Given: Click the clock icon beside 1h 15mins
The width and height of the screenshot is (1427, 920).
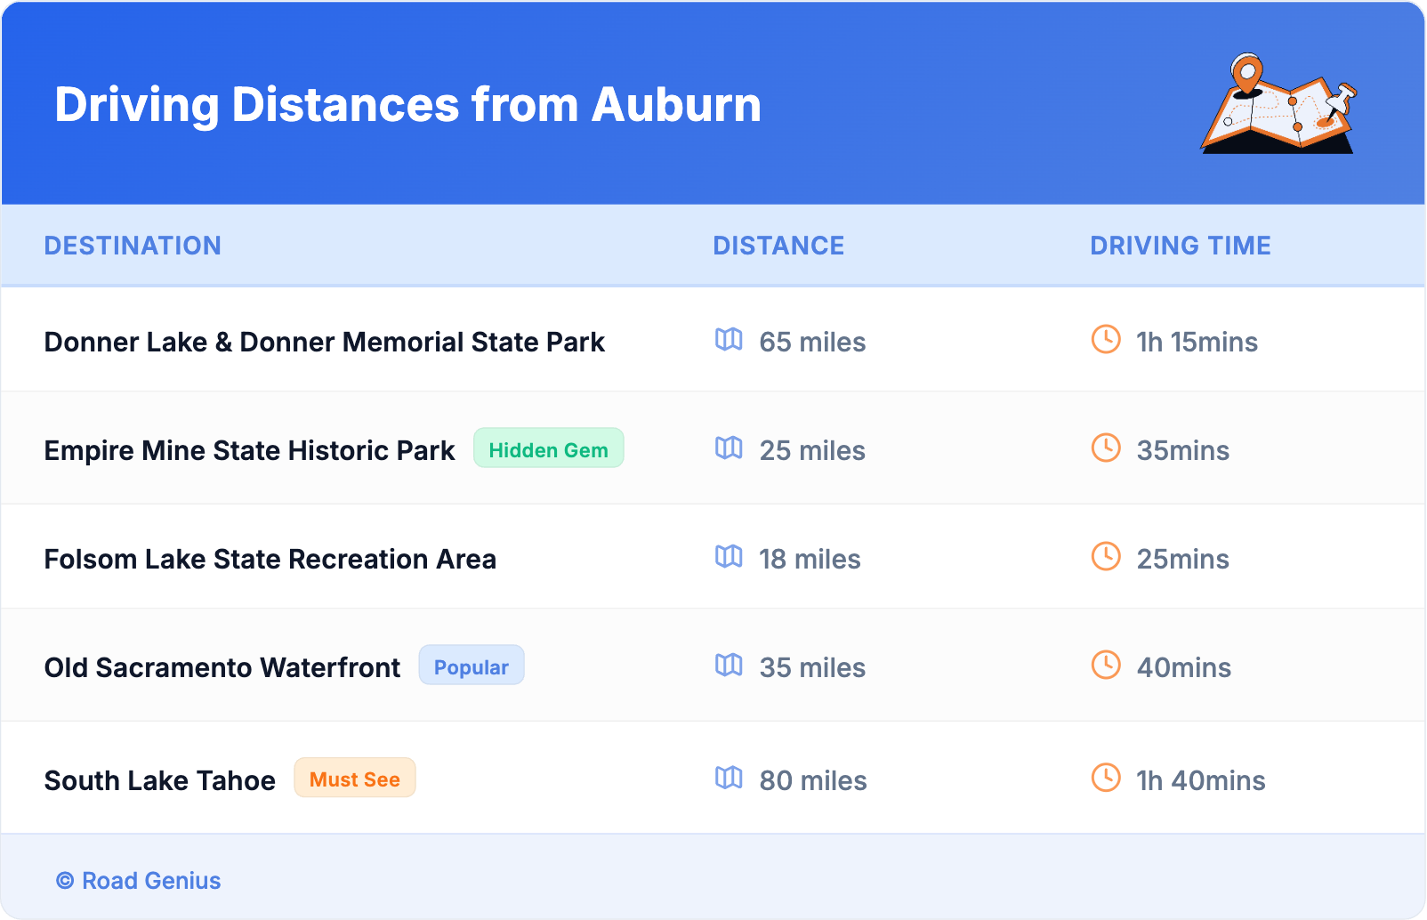Looking at the screenshot, I should (x=1106, y=340).
